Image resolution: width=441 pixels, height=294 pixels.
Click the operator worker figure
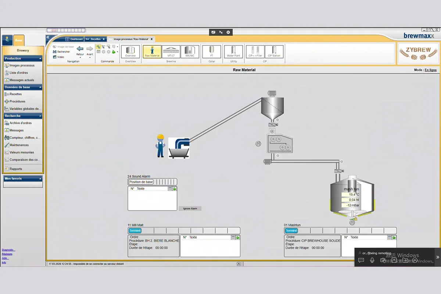[160, 146]
